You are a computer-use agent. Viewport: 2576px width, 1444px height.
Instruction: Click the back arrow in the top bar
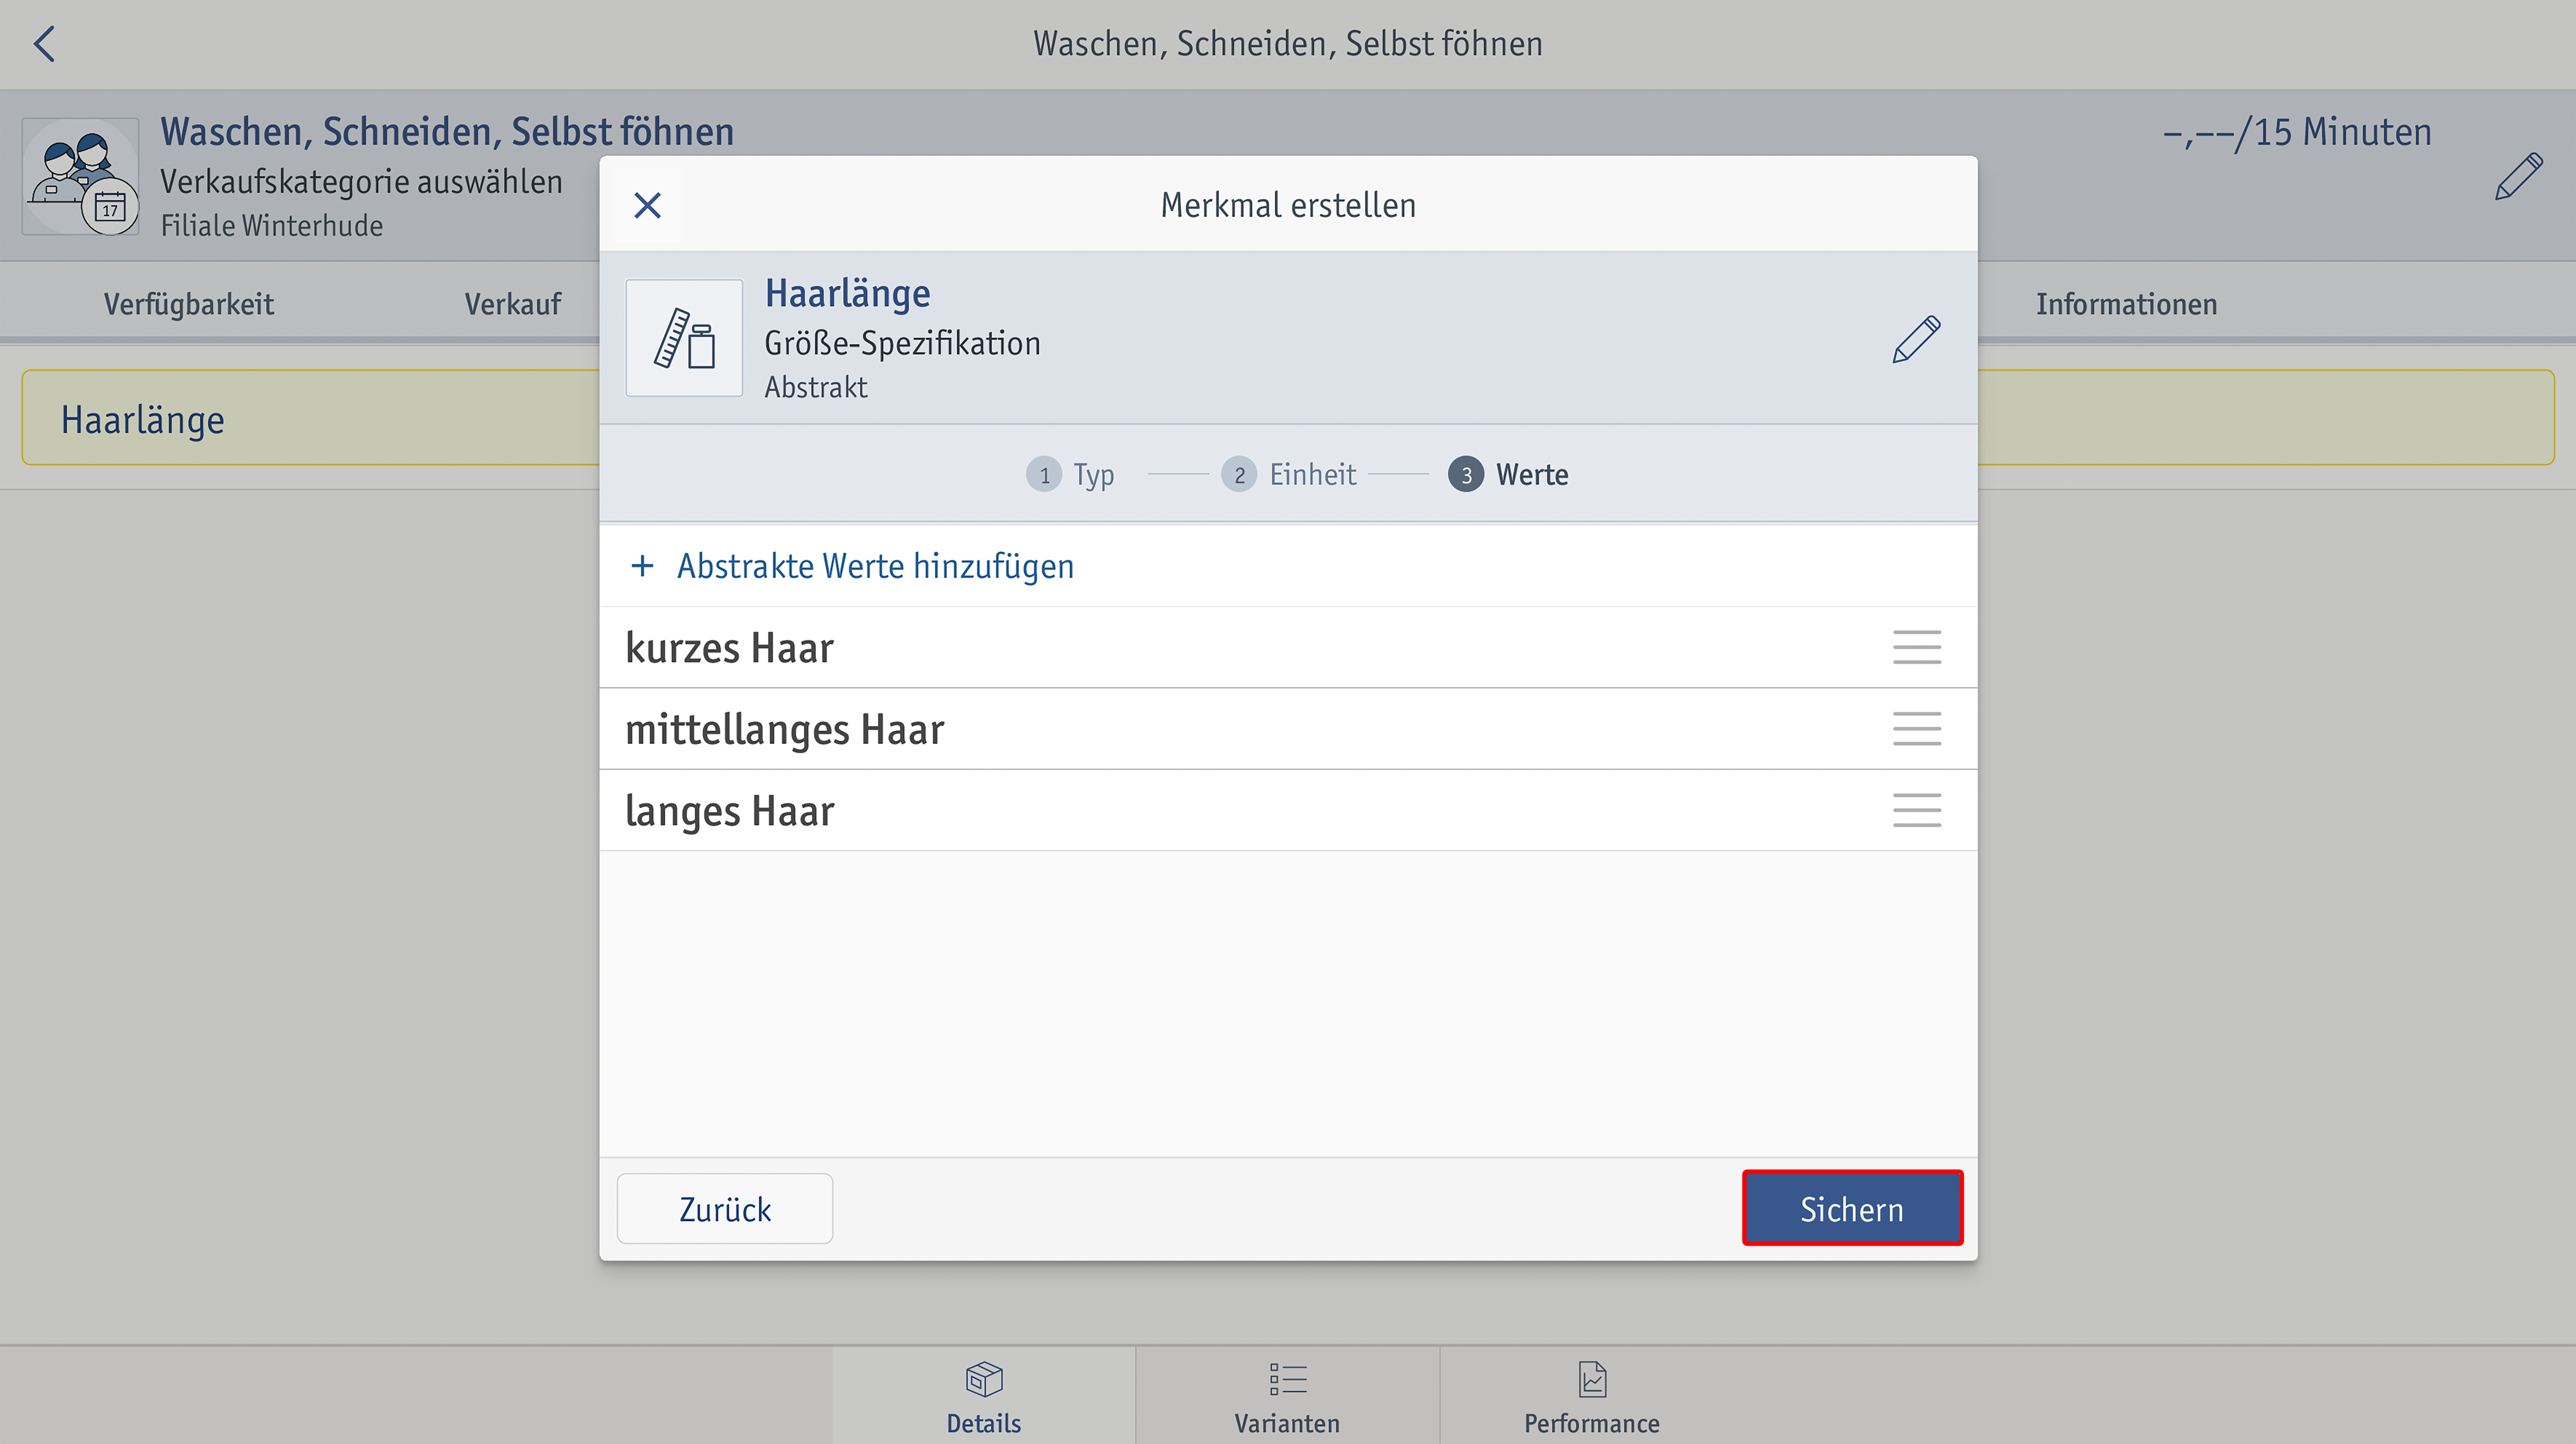44,44
